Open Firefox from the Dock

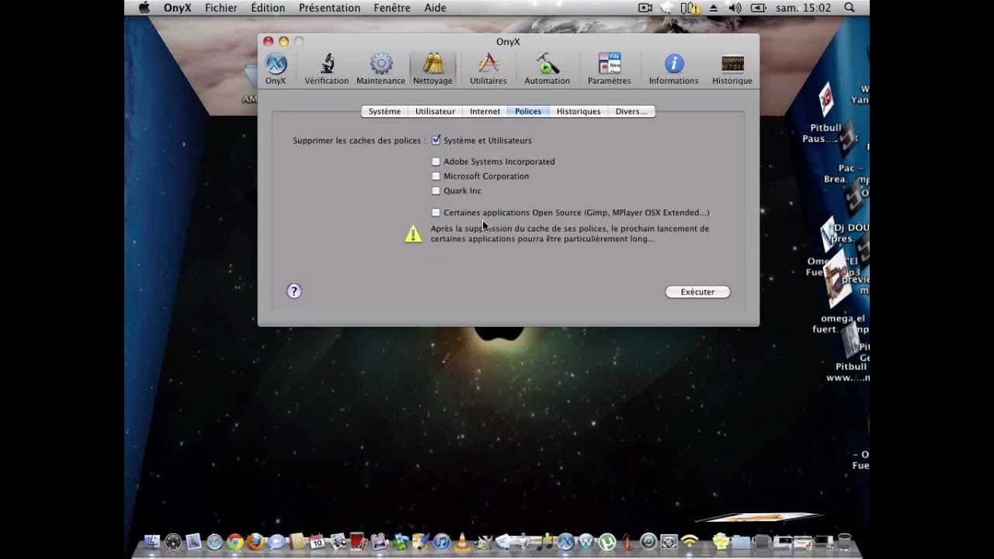click(x=255, y=542)
